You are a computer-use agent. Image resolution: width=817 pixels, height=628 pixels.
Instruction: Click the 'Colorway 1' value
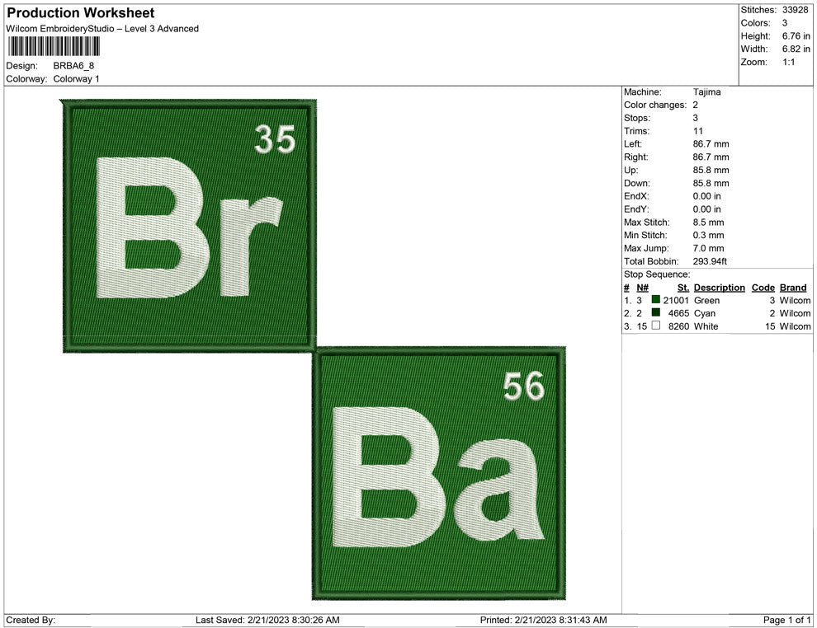point(76,78)
